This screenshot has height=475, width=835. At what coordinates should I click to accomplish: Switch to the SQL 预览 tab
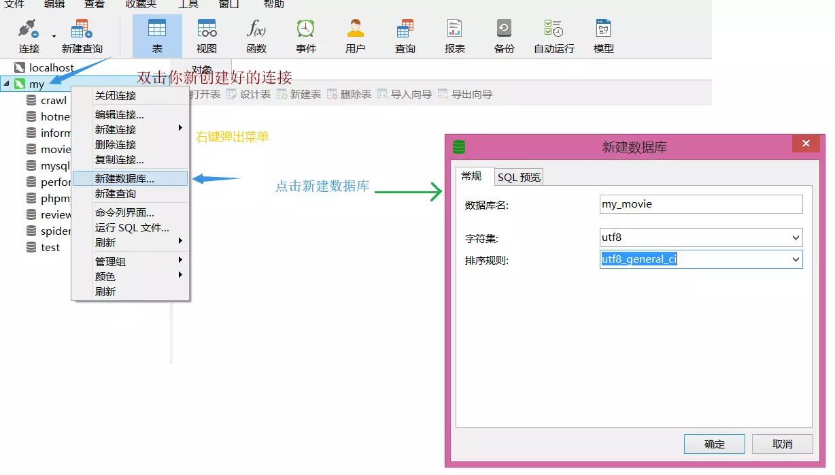tap(518, 176)
